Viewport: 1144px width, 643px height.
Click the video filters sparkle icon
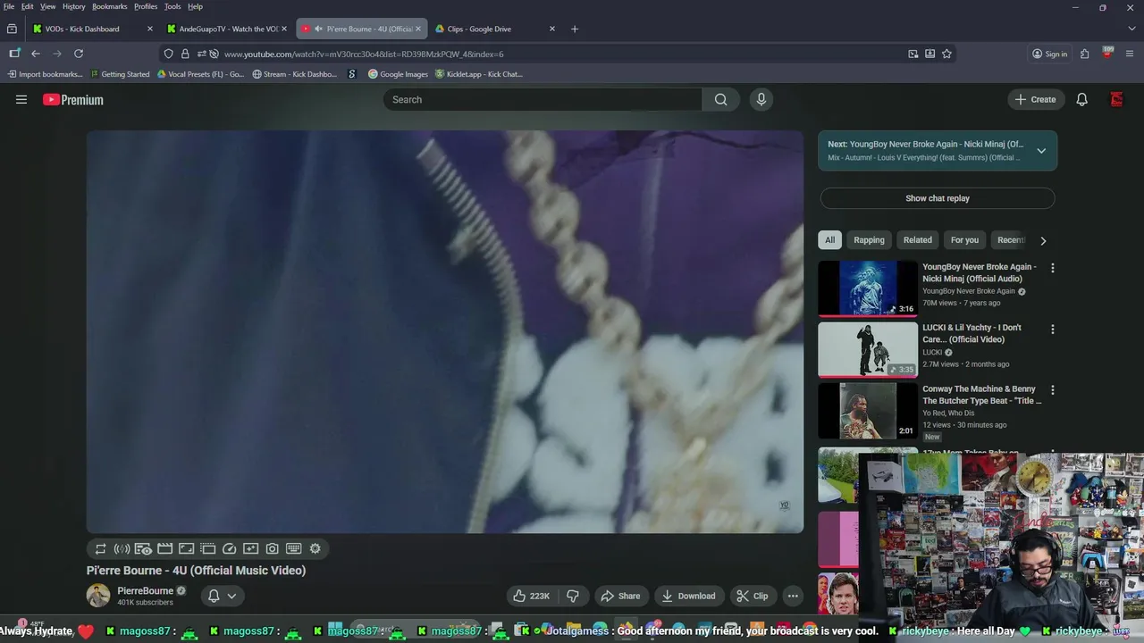pos(250,548)
